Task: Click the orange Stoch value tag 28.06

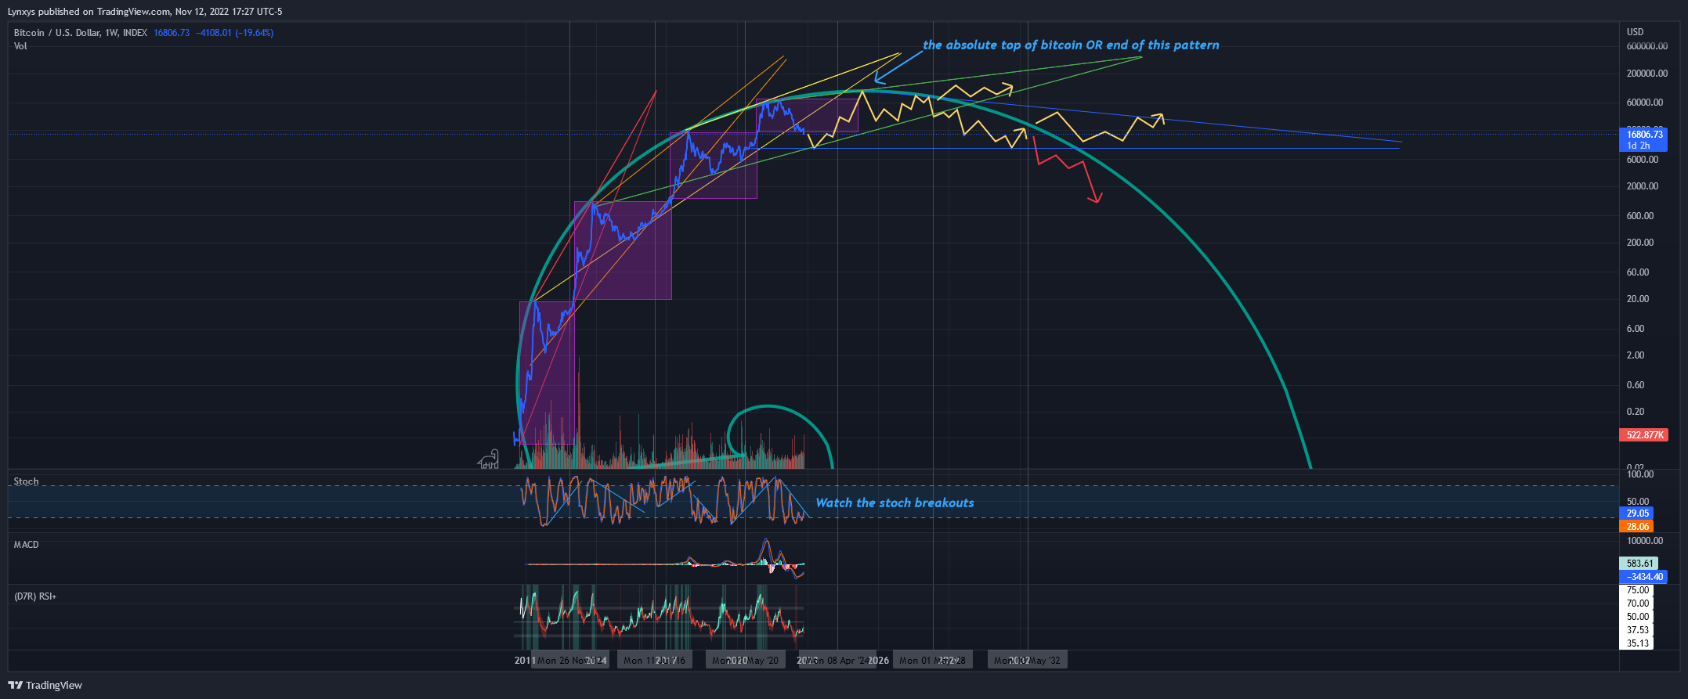Action: point(1636,527)
